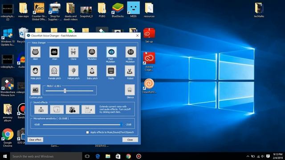This screenshot has width=285, height=160.
Task: Show hidden system tray icons
Action: click(248, 156)
